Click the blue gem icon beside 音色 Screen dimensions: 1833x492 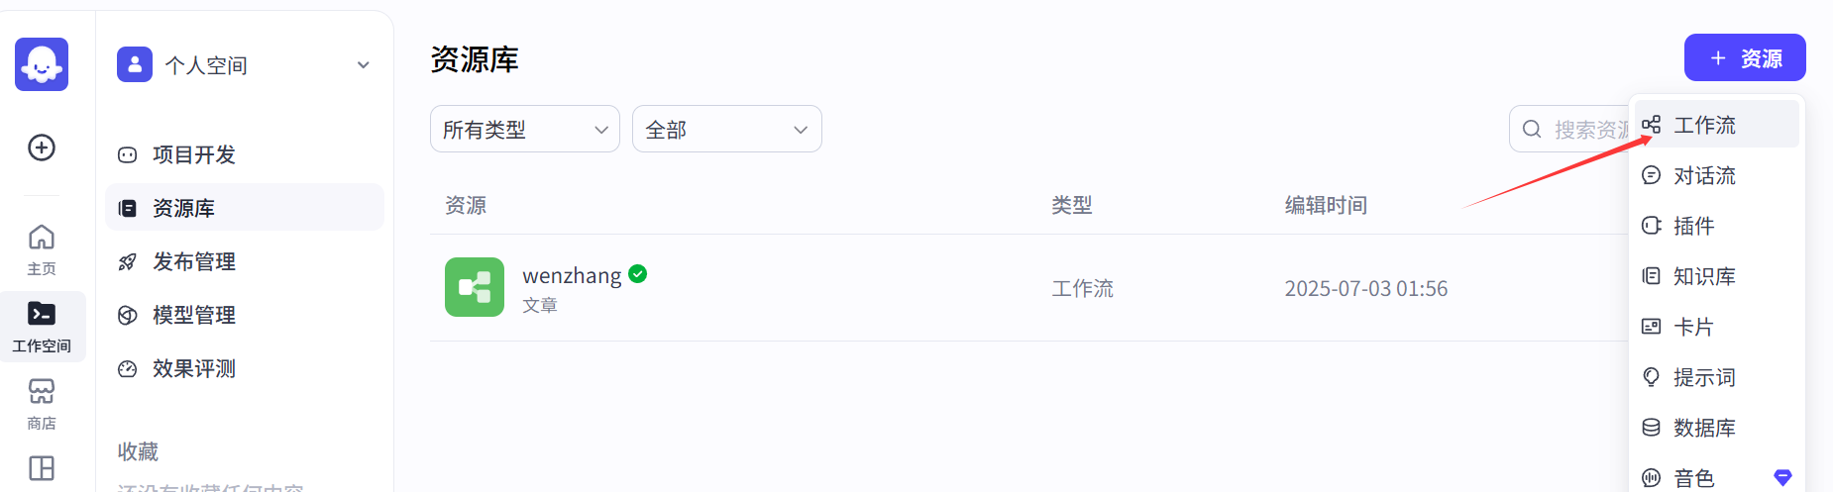coord(1782,478)
